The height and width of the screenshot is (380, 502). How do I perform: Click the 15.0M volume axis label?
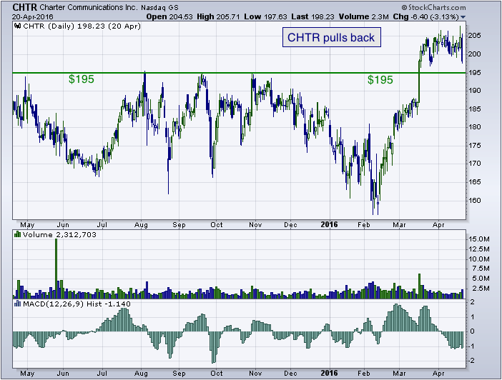tap(479, 239)
